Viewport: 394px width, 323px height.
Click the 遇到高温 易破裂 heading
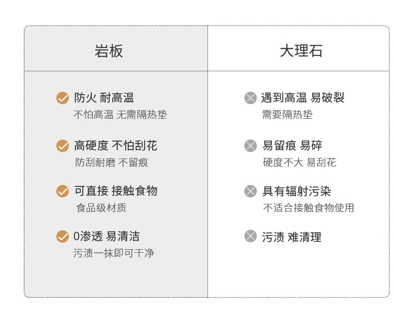303,98
